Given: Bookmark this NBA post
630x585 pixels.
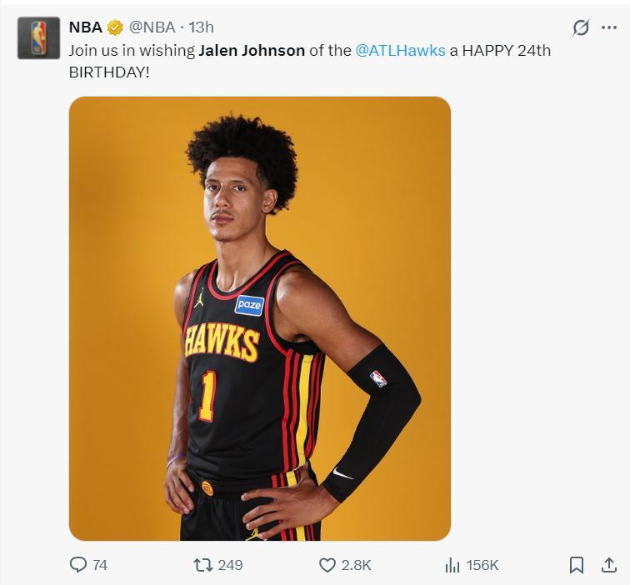Looking at the screenshot, I should (x=576, y=565).
